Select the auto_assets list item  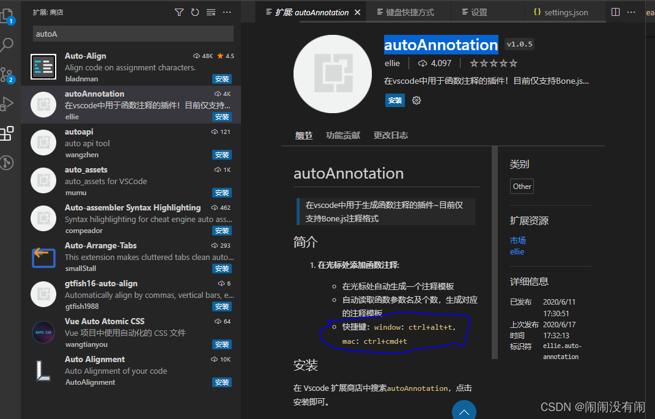click(x=131, y=180)
